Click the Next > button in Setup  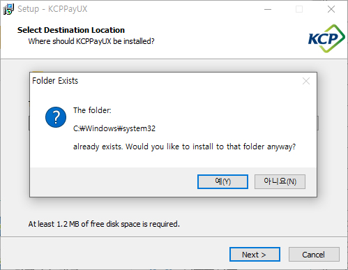click(255, 255)
